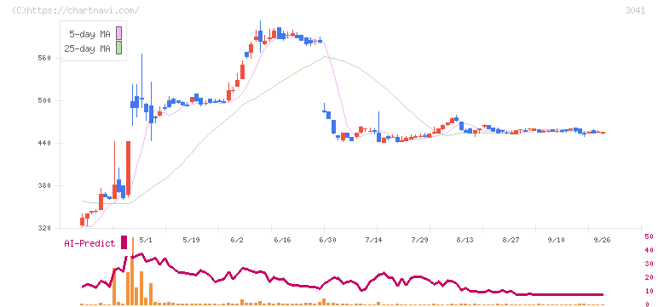Viewport: 658px width, 307px height.
Task: Click the 5-day MA pink legend swatch
Action: click(118, 33)
